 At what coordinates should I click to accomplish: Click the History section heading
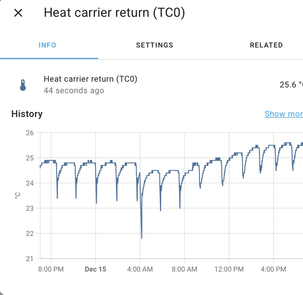tap(27, 114)
